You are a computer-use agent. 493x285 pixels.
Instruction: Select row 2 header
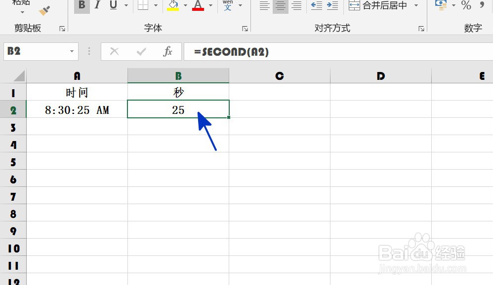(x=13, y=110)
